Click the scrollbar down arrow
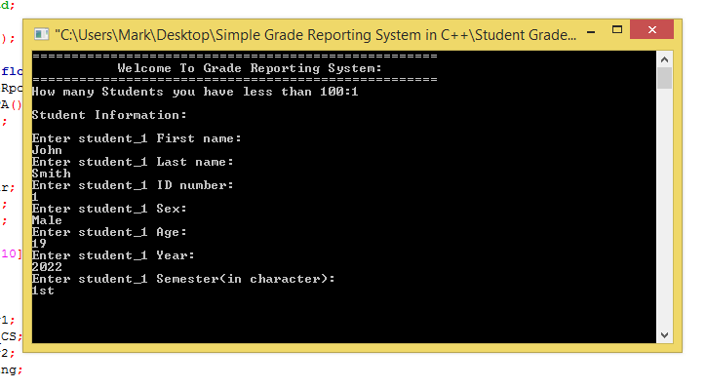 click(665, 335)
